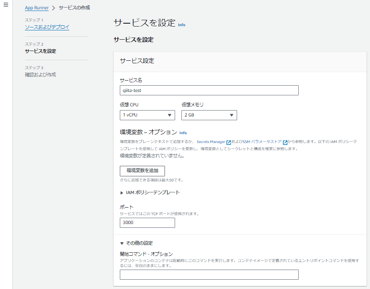Image resolution: width=370 pixels, height=289 pixels.
Task: Open the 仮想 CPU dropdown
Action: click(x=147, y=115)
